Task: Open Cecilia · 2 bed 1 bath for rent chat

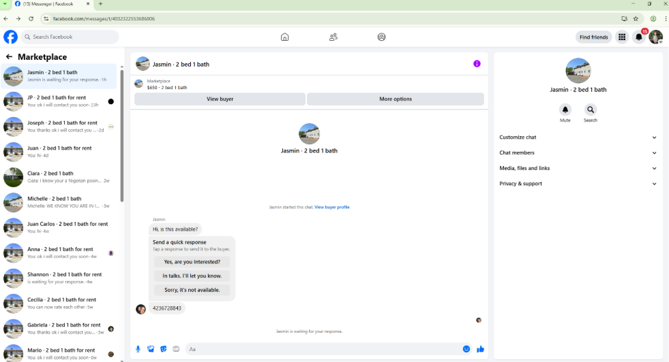Action: click(x=59, y=303)
